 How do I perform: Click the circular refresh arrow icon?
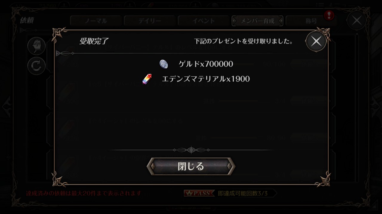click(x=36, y=66)
